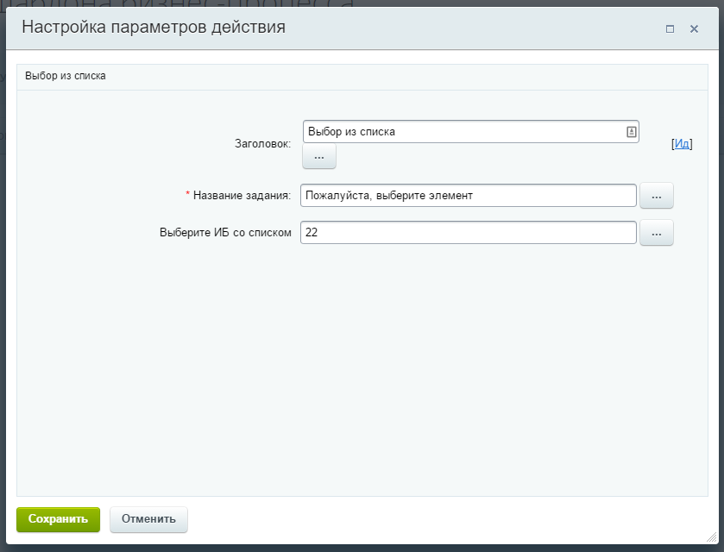
Task: Click the dialog title Настройка параметров действия
Action: click(x=154, y=28)
